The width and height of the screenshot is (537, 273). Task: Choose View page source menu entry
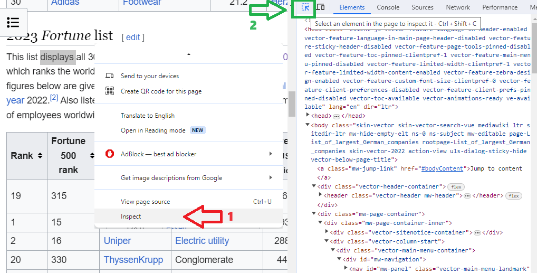pos(188,202)
